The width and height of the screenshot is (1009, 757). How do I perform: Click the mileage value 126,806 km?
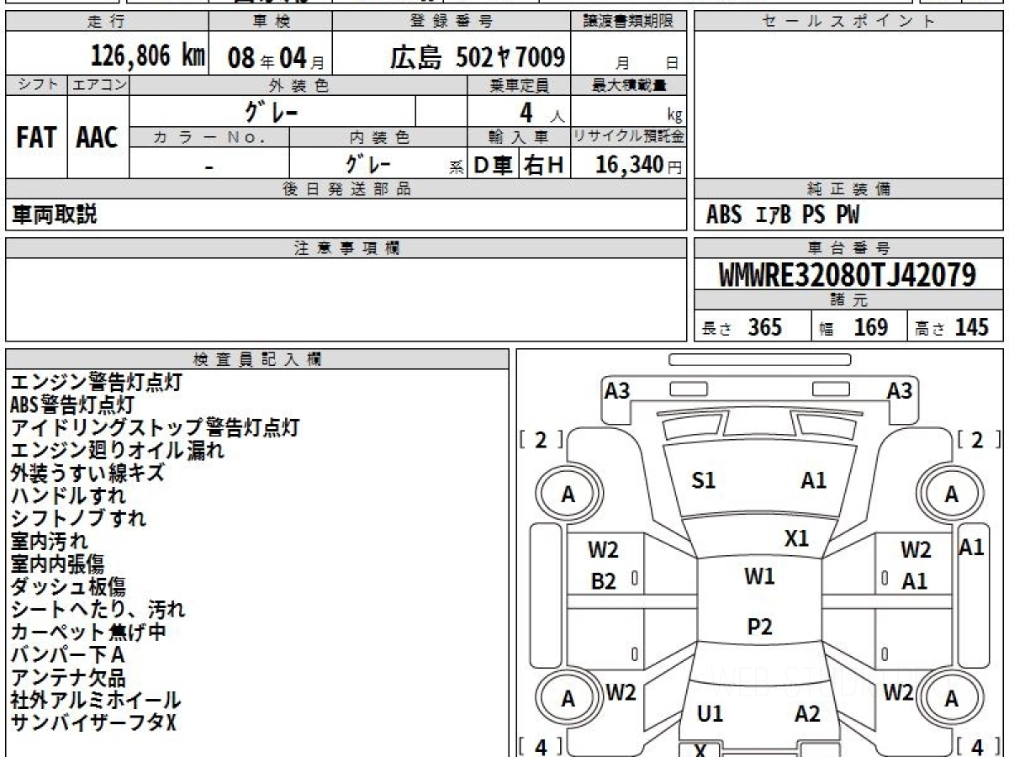(148, 56)
